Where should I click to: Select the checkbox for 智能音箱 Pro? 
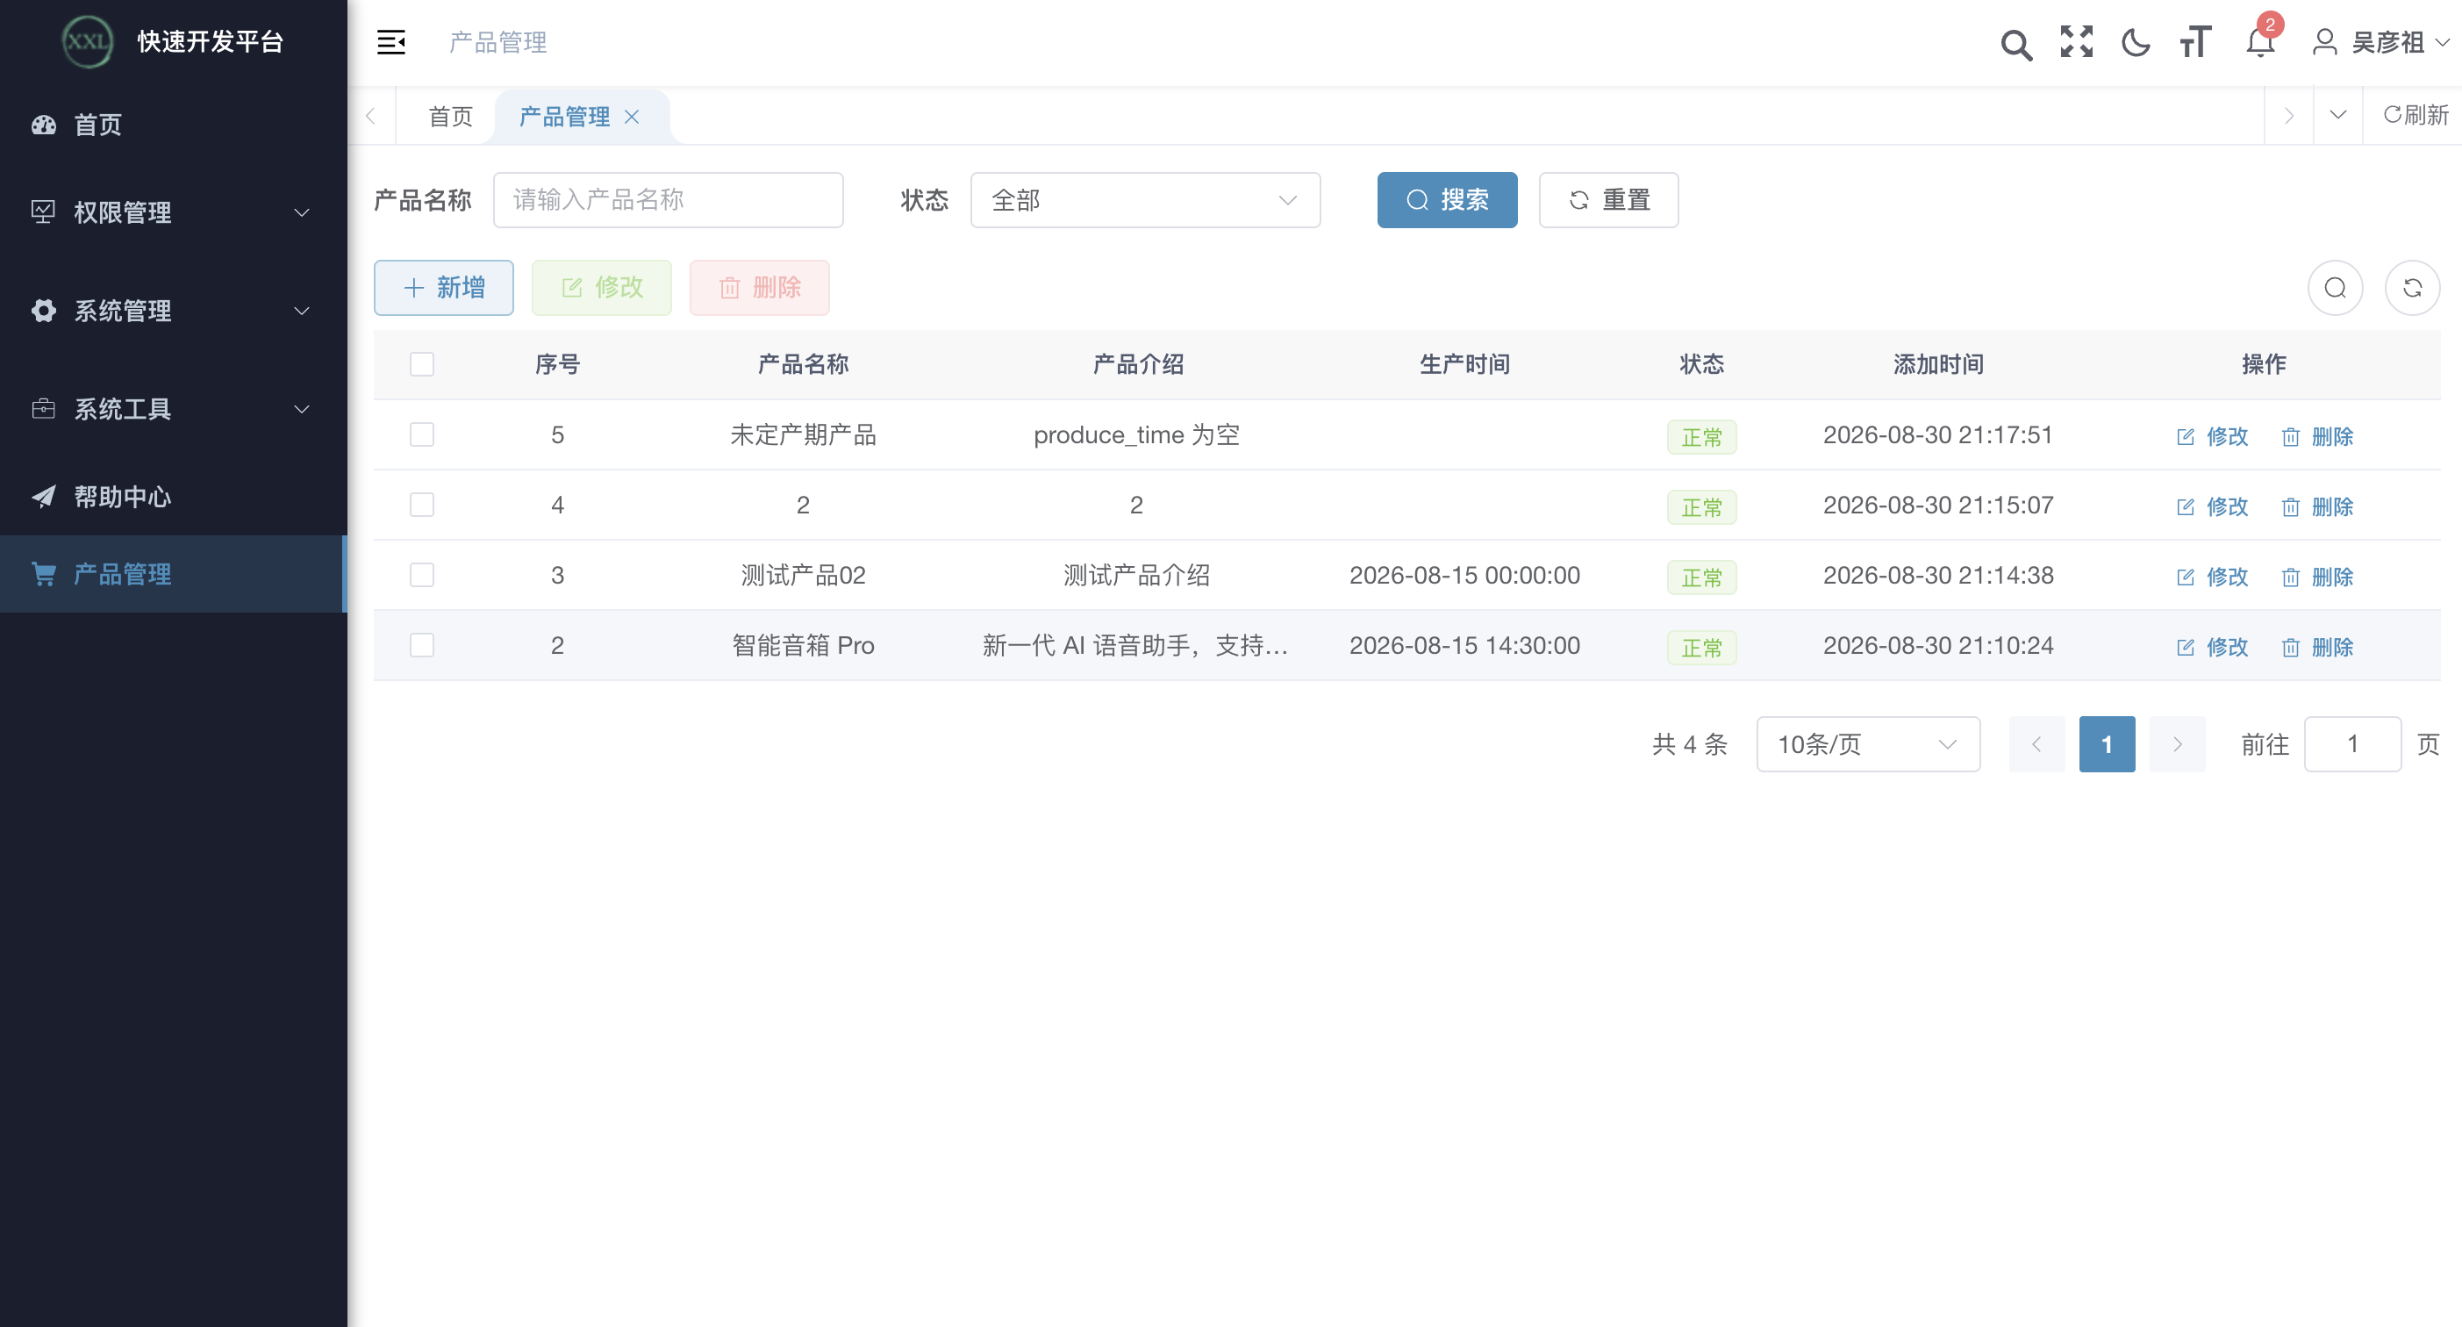coord(421,645)
